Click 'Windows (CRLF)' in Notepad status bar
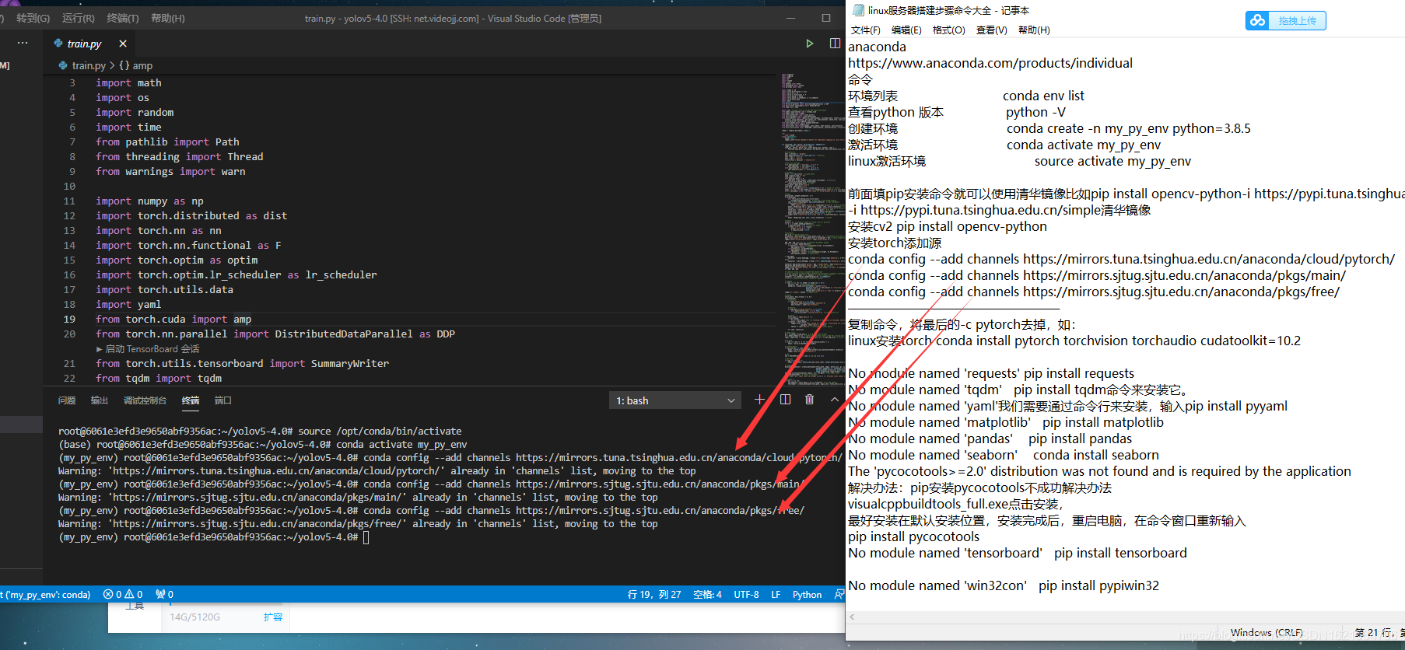This screenshot has width=1405, height=650. point(1267,632)
